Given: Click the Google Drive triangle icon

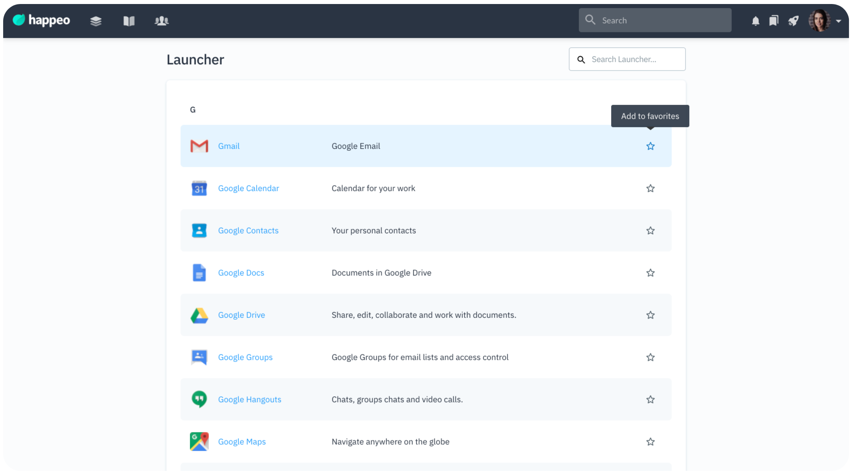Looking at the screenshot, I should click(x=199, y=316).
